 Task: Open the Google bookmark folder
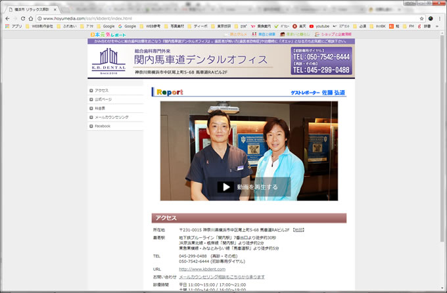(106, 26)
